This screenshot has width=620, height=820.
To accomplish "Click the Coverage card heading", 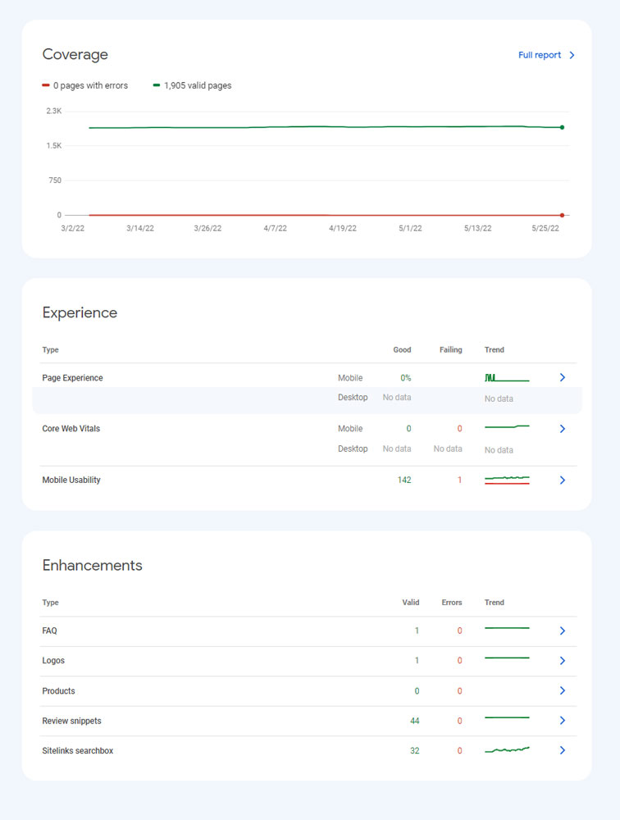I will 75,54.
